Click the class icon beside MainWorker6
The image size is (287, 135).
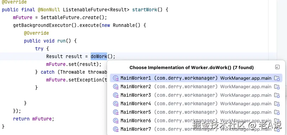tap(116, 121)
